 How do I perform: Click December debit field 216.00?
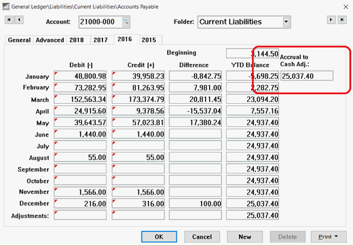tap(80, 203)
